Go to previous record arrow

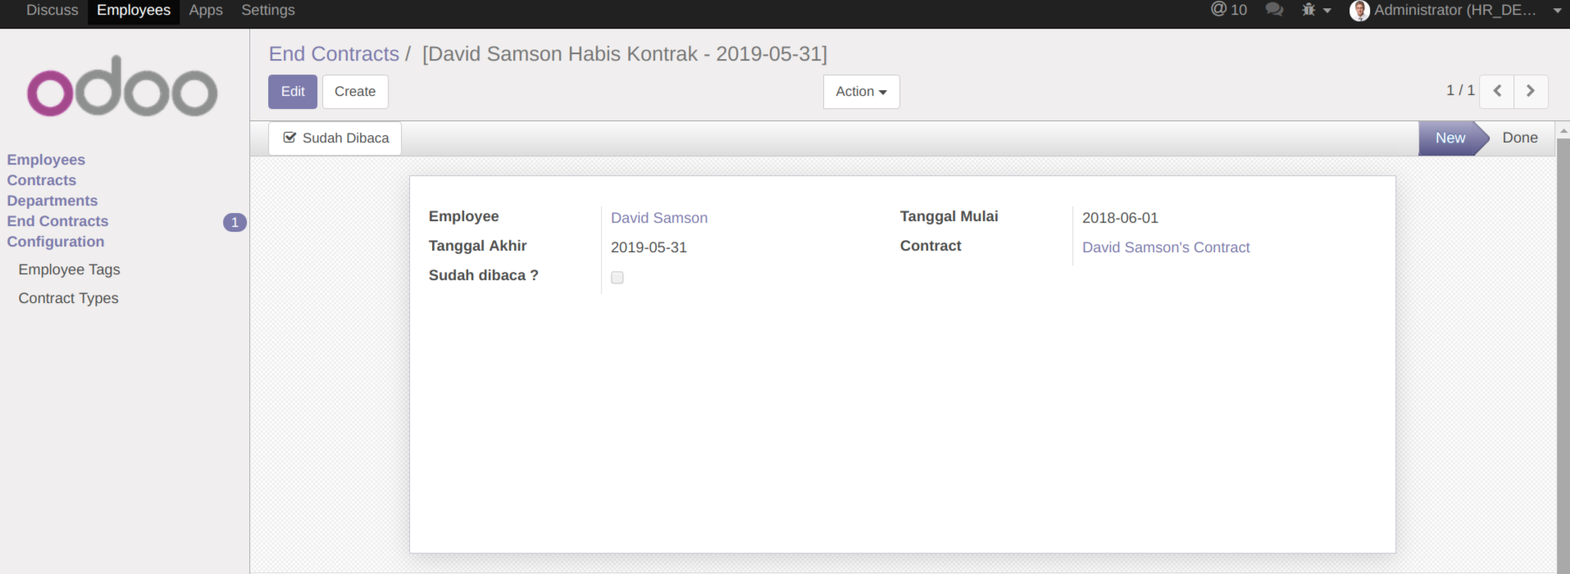click(x=1497, y=91)
